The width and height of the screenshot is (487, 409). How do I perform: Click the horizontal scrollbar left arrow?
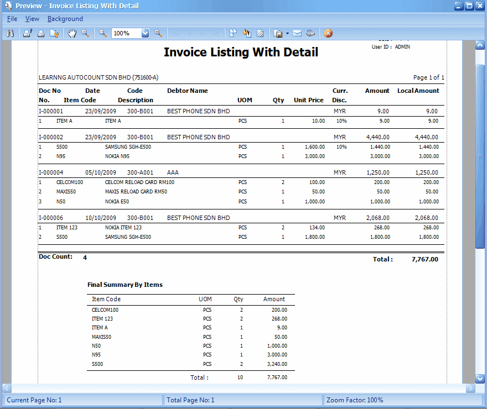7,388
